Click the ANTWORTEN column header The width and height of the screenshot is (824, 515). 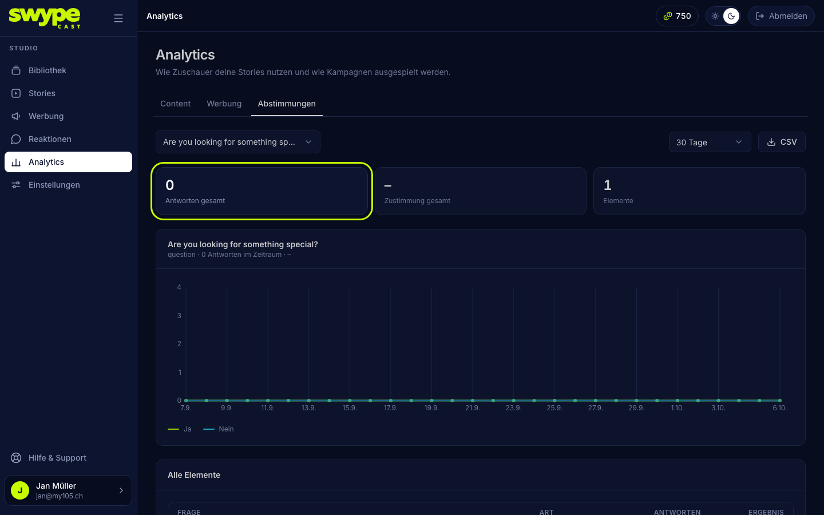coord(677,512)
